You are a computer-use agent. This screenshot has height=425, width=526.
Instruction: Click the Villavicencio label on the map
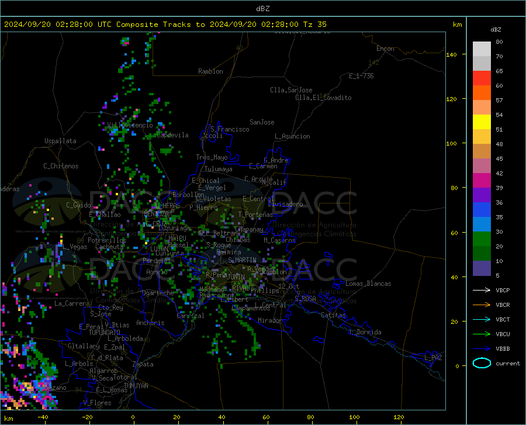[x=130, y=125]
